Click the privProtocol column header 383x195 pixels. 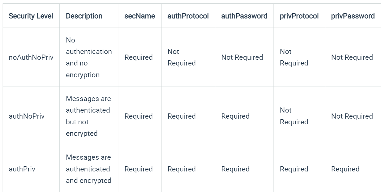(x=299, y=16)
